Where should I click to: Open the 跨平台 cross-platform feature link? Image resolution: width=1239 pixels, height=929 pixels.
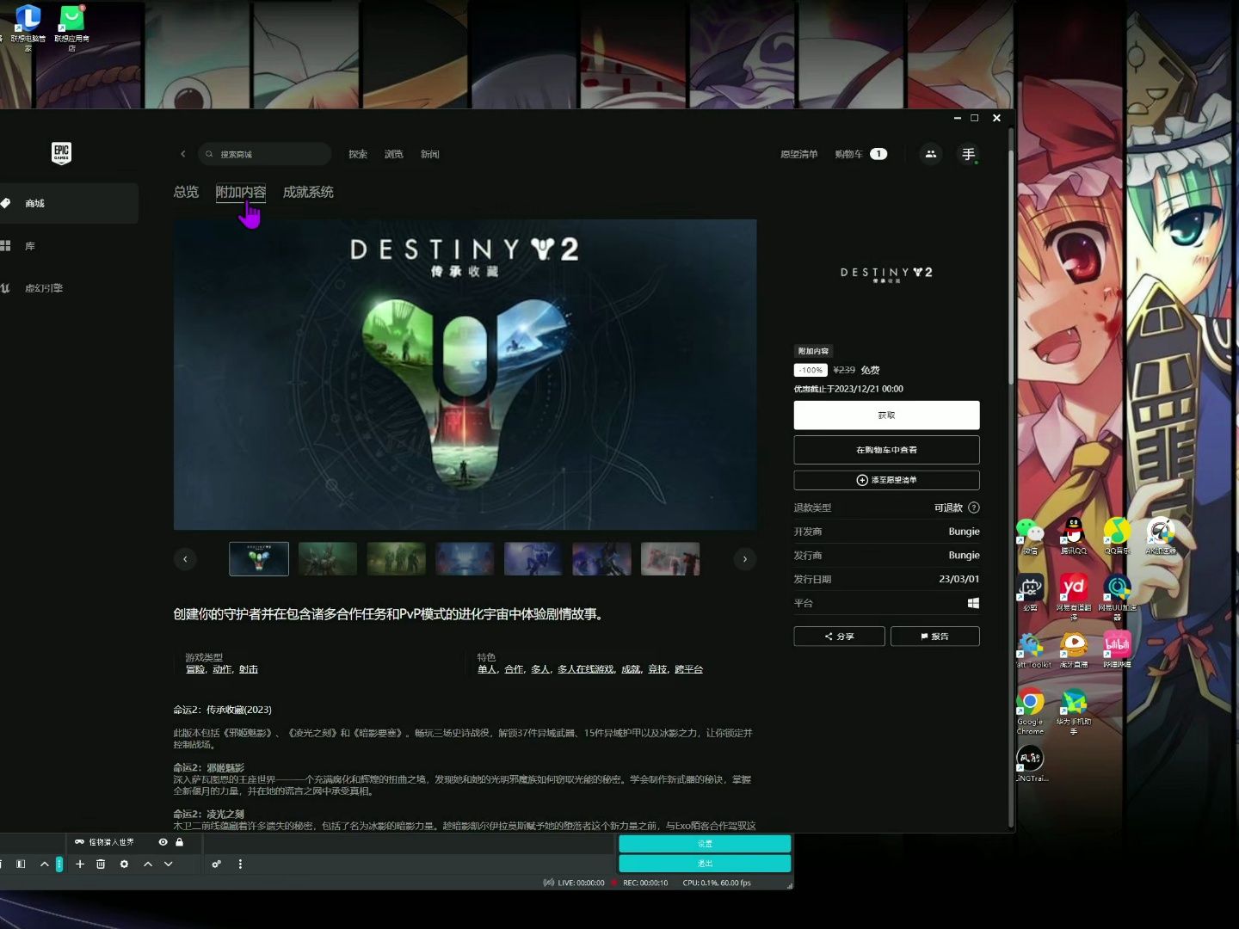pos(688,669)
